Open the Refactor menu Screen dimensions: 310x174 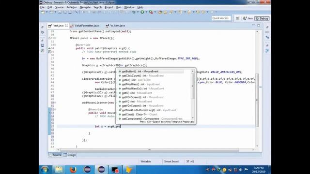(72, 7)
